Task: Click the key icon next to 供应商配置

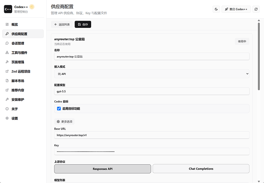Action: 7,34
